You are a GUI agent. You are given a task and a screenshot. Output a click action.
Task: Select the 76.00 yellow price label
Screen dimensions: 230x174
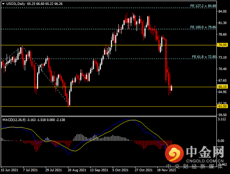[223, 45]
